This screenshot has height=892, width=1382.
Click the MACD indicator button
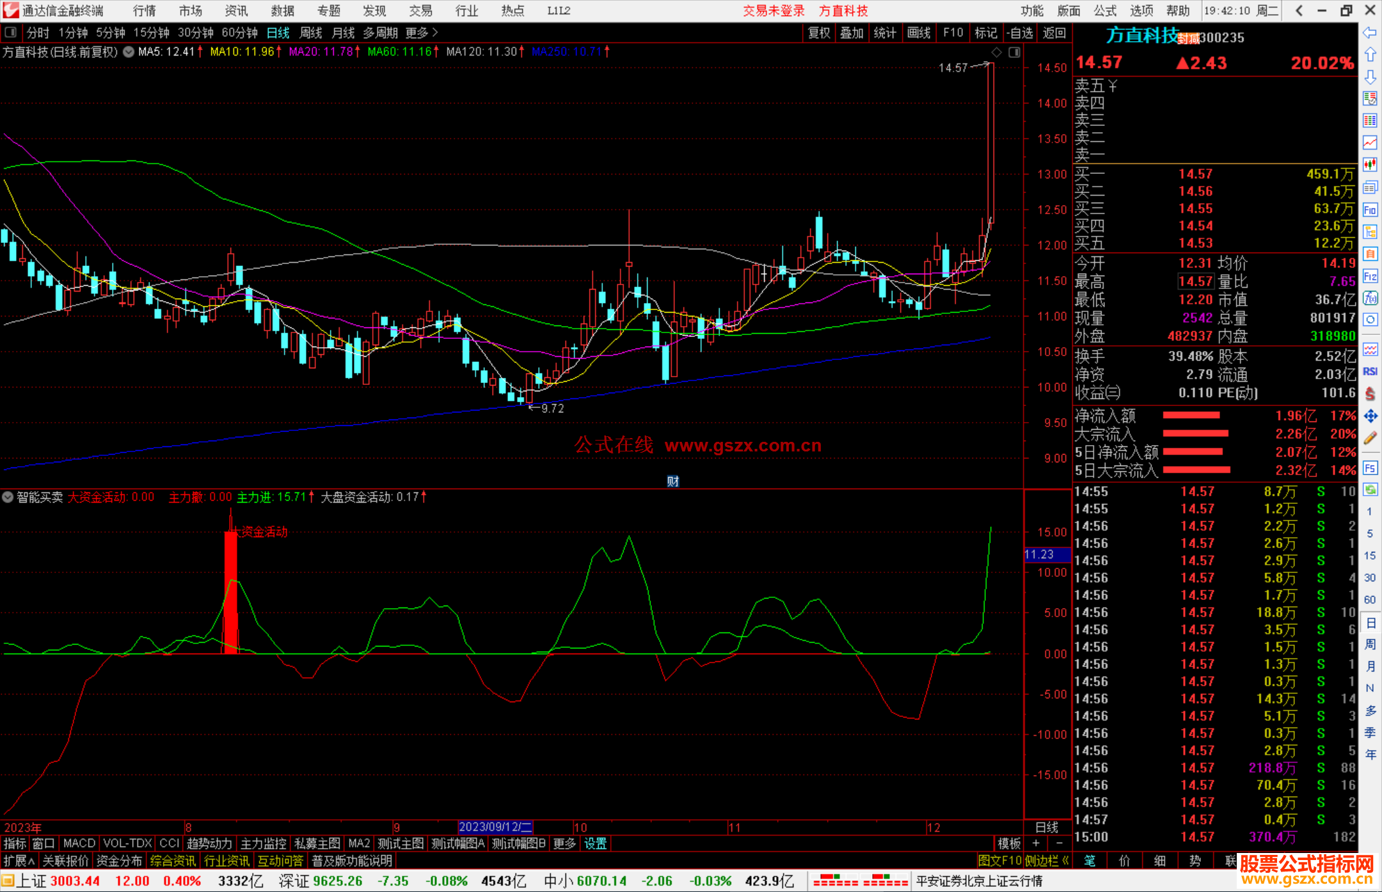point(79,843)
